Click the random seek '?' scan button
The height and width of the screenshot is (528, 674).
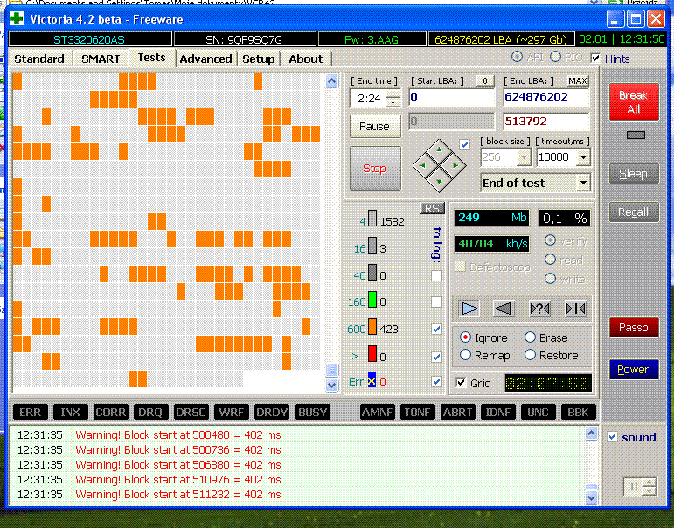(x=540, y=309)
